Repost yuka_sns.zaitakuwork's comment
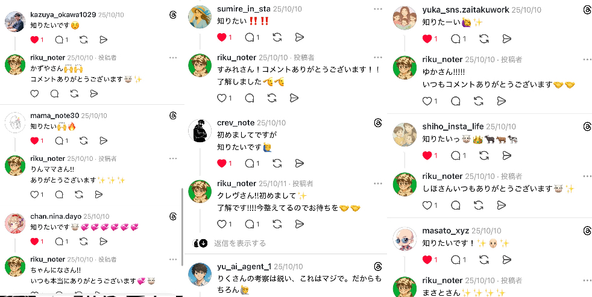592x297 pixels. 485,39
